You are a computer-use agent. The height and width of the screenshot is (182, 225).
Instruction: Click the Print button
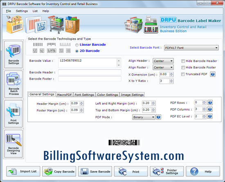coord(131,171)
